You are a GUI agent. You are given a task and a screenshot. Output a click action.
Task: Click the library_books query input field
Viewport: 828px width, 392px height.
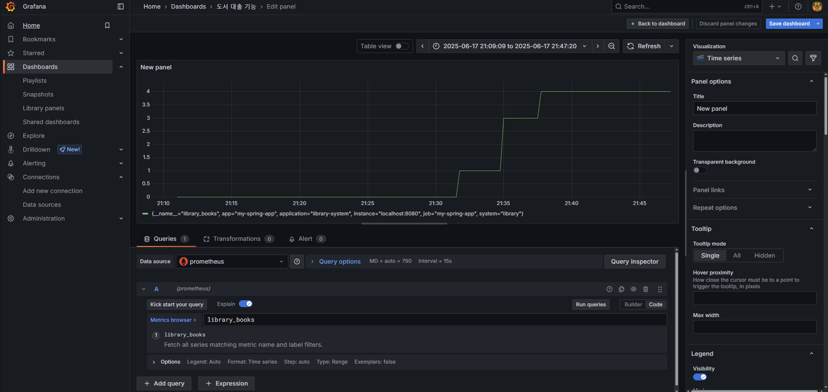coord(435,320)
